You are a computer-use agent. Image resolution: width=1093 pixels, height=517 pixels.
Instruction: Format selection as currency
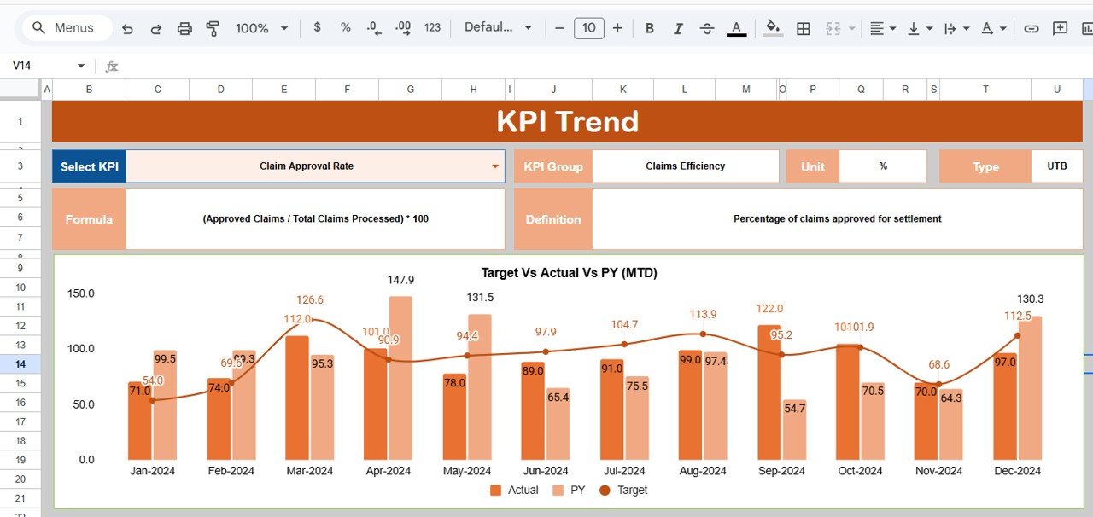317,28
